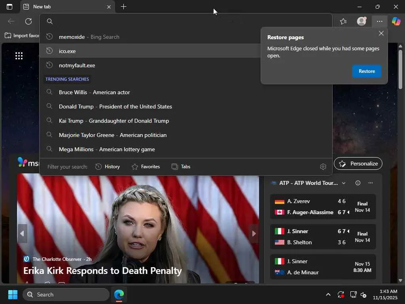405x304 pixels.
Task: Click the page vertical scrollbar thumb
Action: [400, 69]
